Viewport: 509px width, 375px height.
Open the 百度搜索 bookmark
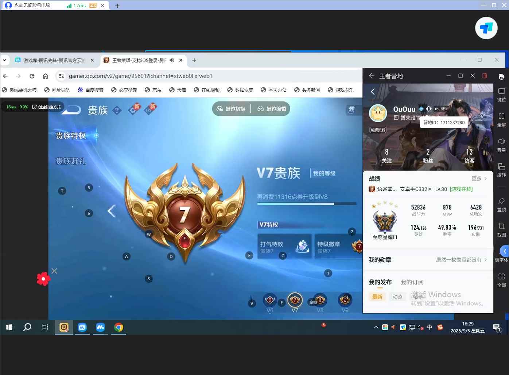click(x=91, y=90)
